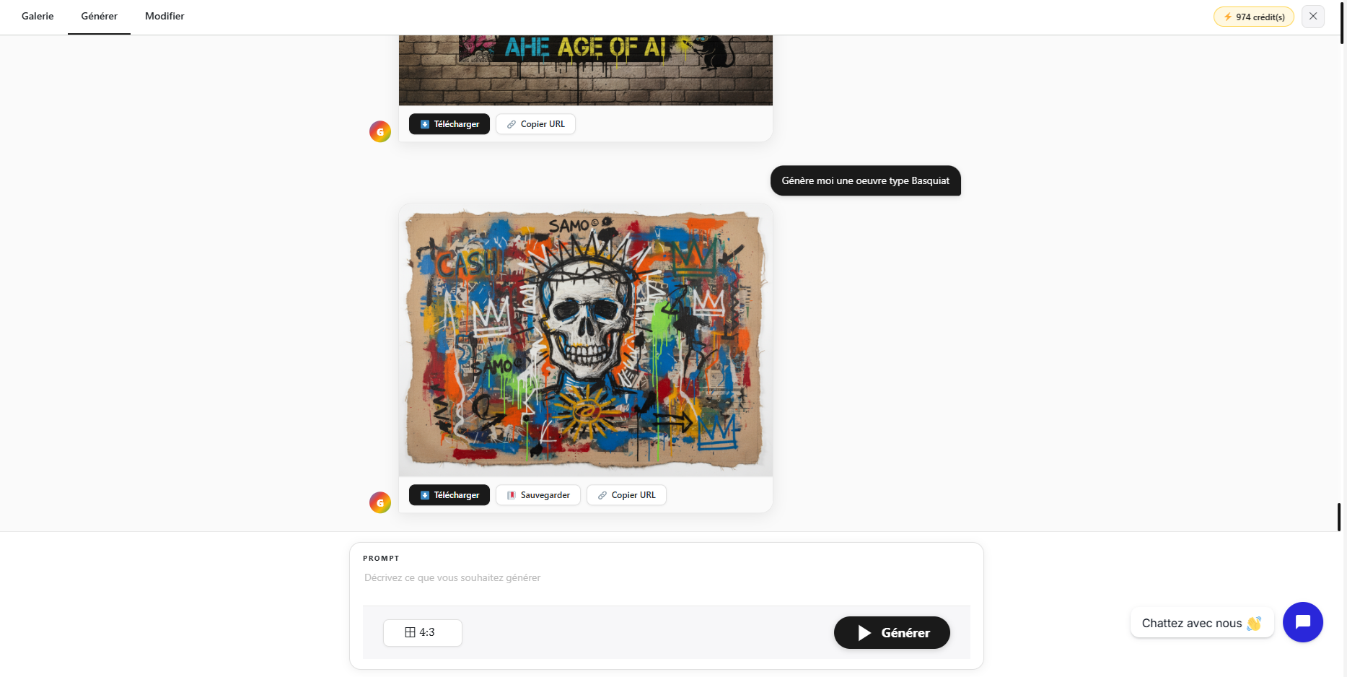1347x677 pixels.
Task: Open the Age of AI brick wall thumbnail
Action: (x=586, y=70)
